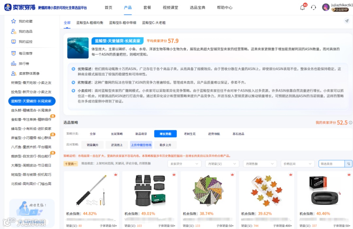
Task: Click the notification bell showing 41
Action: (x=302, y=7)
